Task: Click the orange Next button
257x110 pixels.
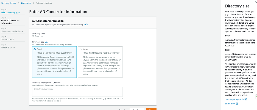Action: point(151,109)
